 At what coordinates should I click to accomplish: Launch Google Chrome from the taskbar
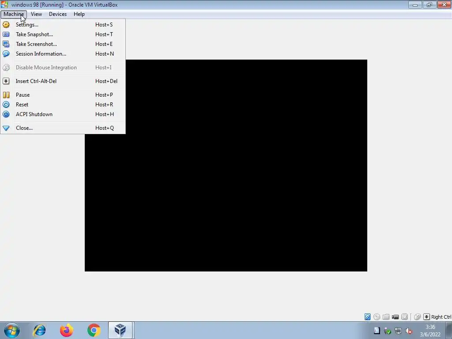(x=94, y=330)
